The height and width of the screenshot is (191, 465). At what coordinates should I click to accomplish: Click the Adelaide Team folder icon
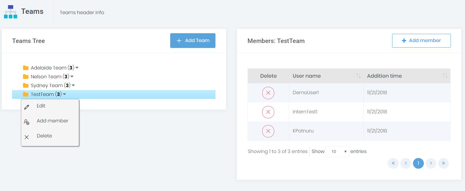(26, 68)
